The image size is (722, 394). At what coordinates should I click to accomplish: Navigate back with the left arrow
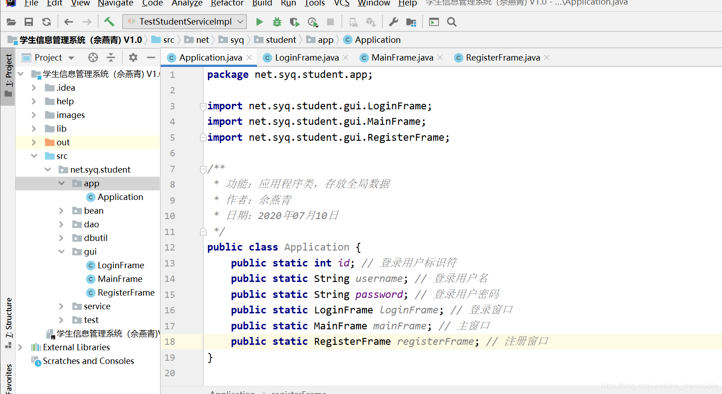68,22
